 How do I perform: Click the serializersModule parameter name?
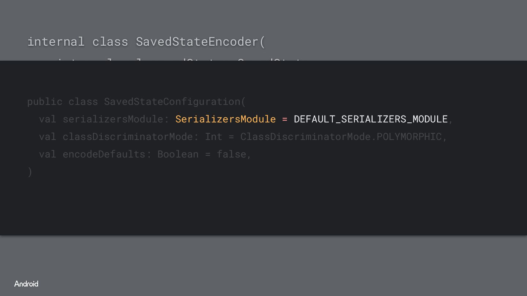[113, 119]
